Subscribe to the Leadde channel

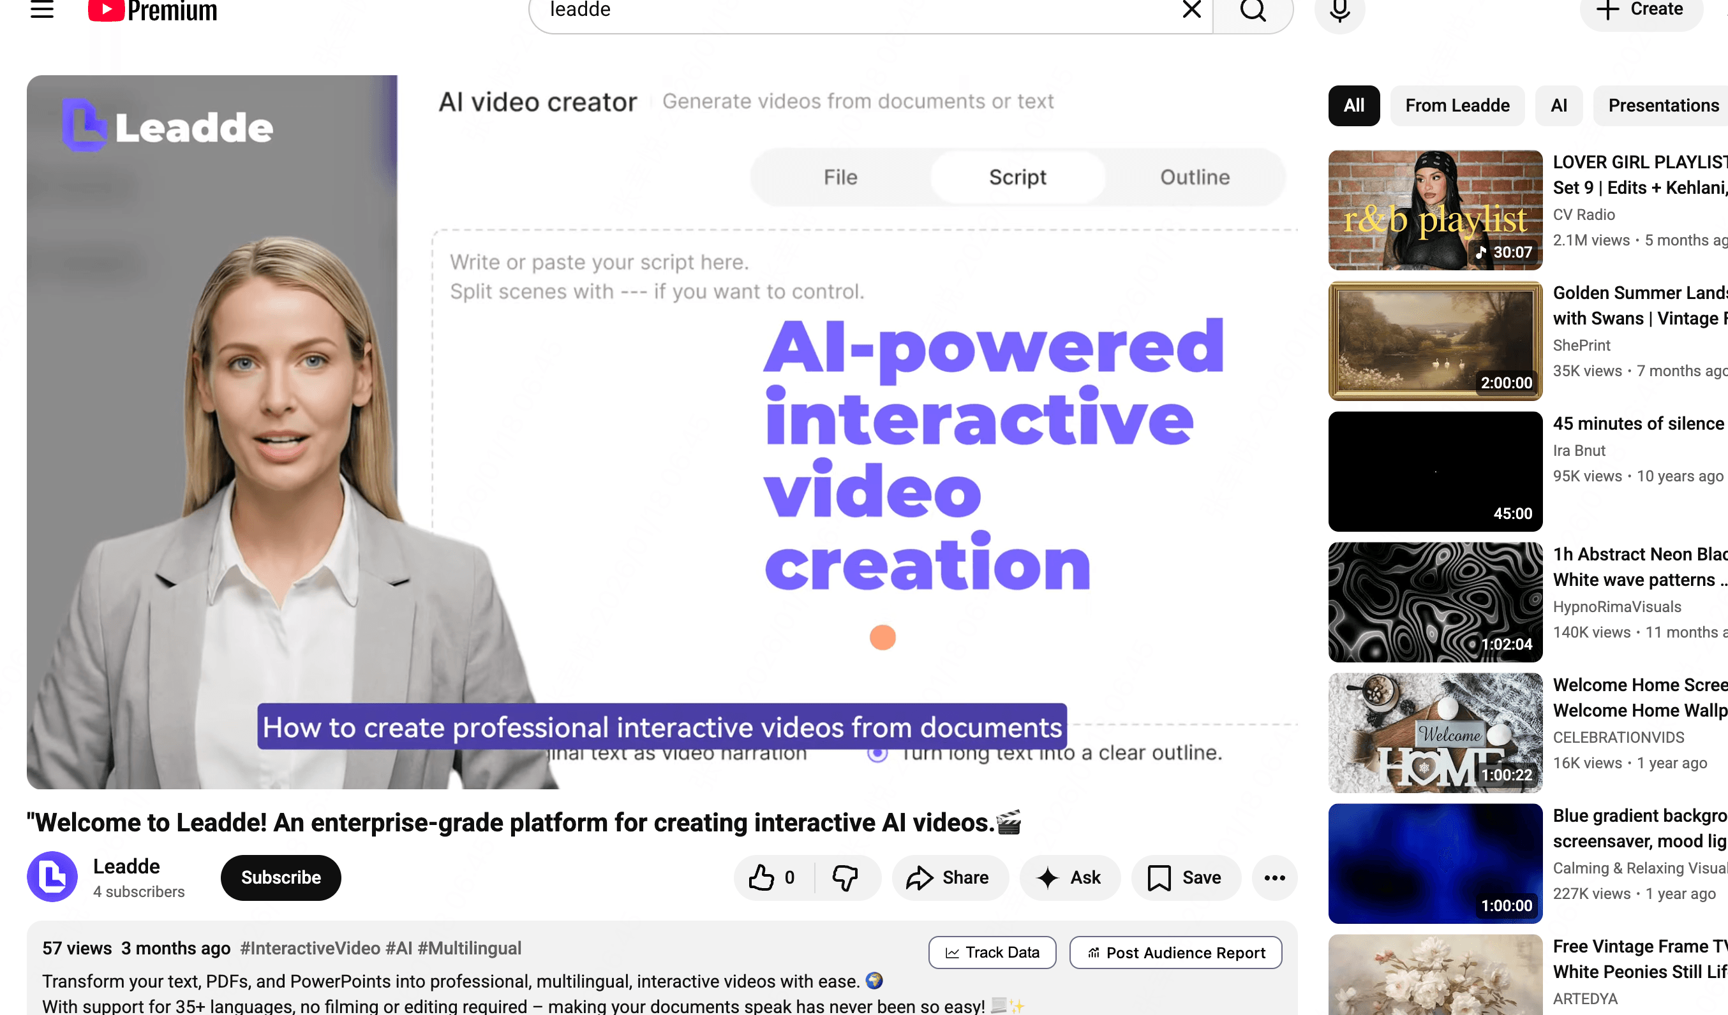pos(281,877)
